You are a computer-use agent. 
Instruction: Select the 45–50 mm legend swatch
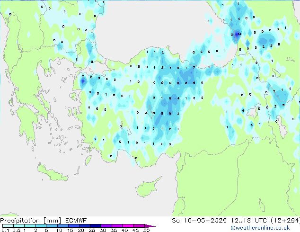coord(139,226)
